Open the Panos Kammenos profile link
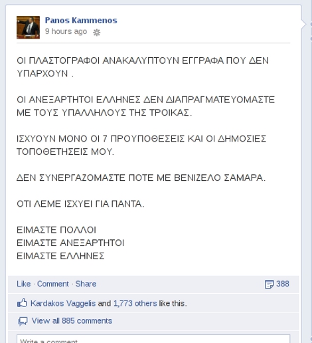The image size is (312, 343). coord(81,21)
